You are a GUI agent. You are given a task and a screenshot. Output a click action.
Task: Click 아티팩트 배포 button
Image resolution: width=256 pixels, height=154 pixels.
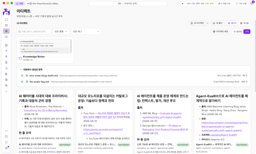(220, 31)
